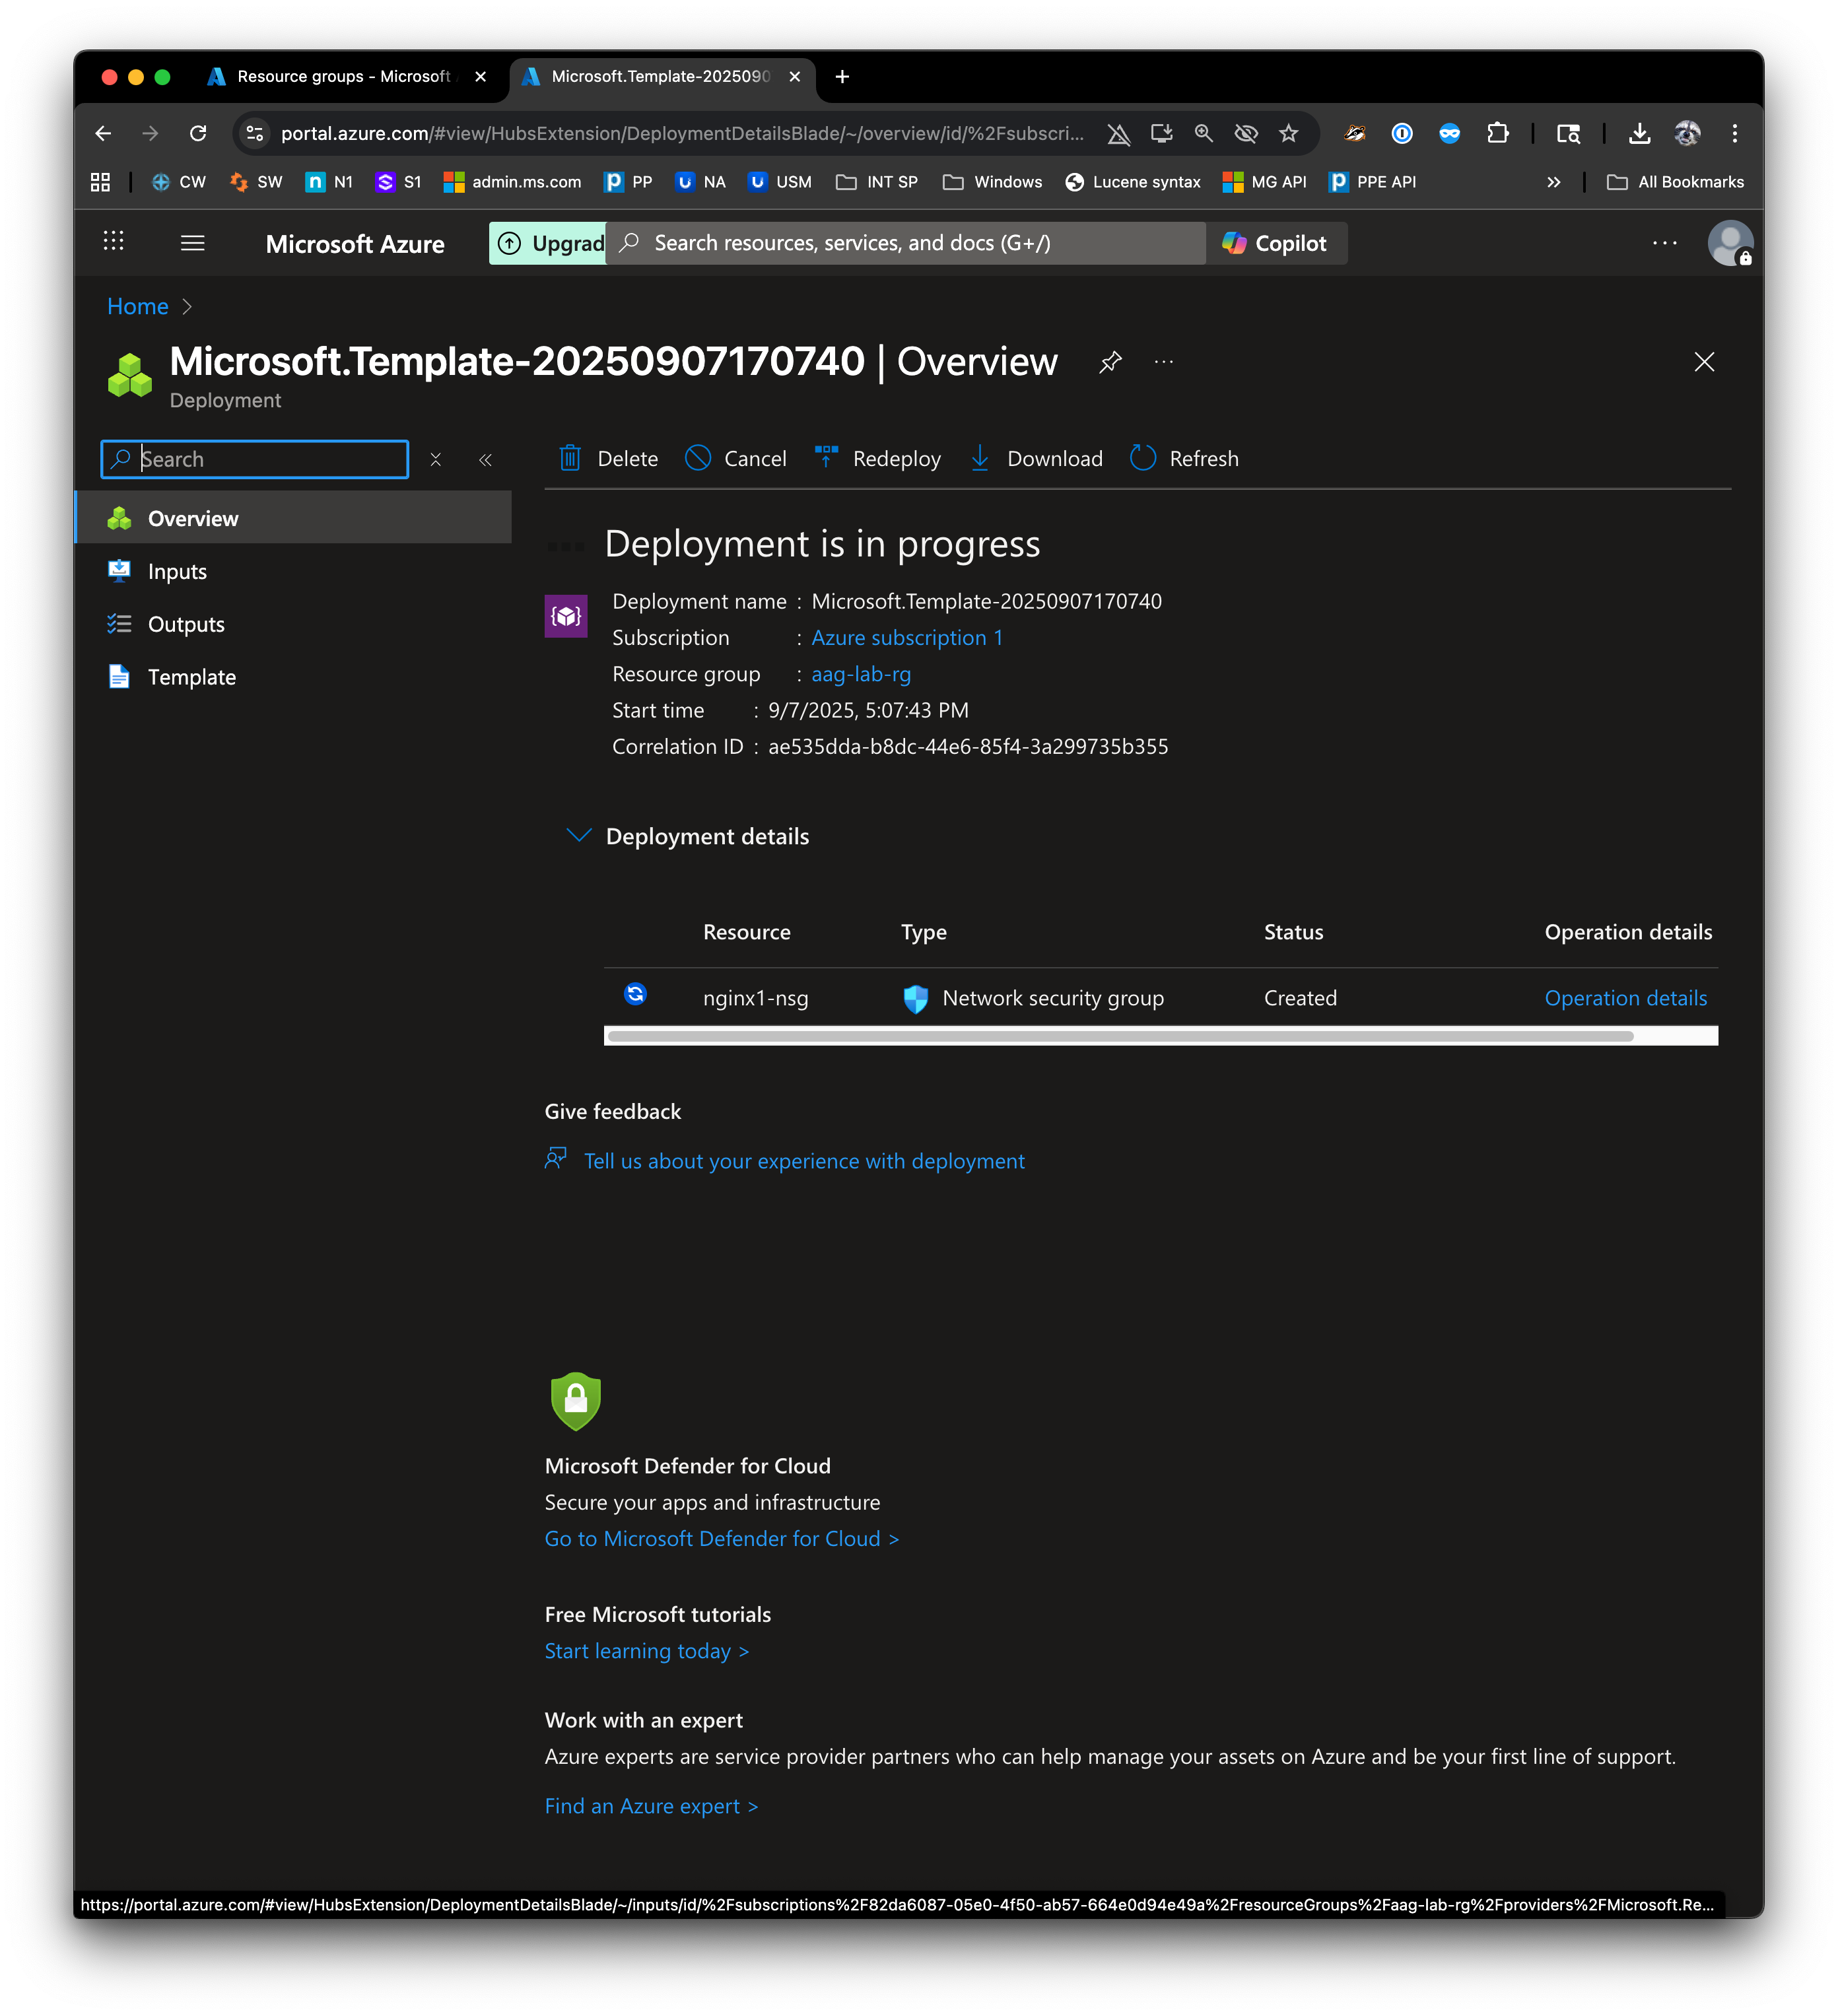This screenshot has width=1838, height=2016.
Task: Switch to Resource groups browser tab
Action: click(x=342, y=77)
